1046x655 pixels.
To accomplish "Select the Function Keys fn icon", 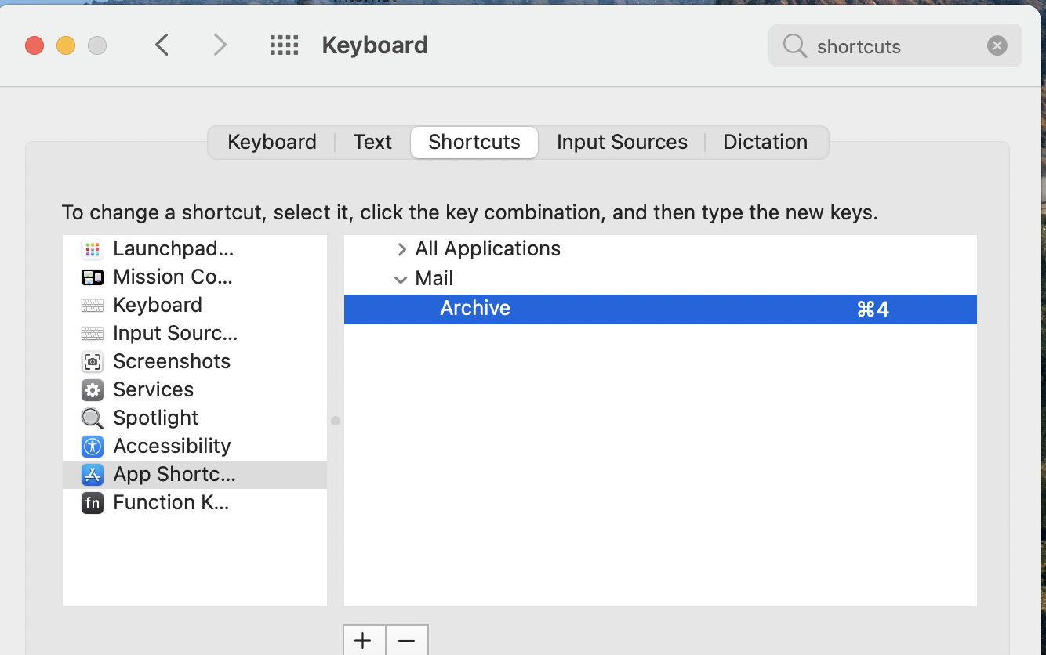I will [x=93, y=503].
